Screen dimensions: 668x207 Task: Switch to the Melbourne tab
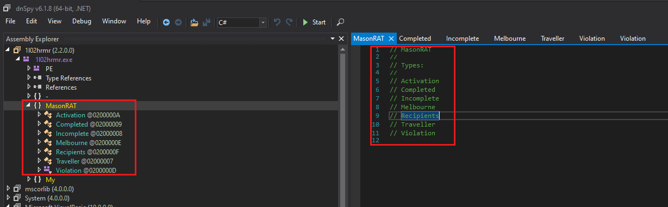click(x=510, y=39)
